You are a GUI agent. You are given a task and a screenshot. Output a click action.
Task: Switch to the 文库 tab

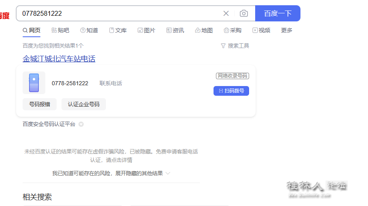(118, 30)
